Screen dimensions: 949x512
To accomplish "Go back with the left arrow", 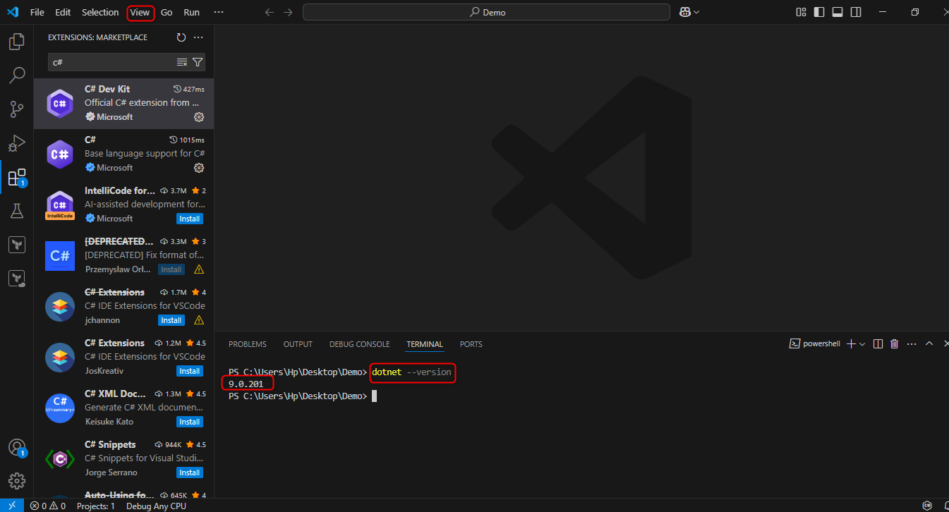I will tap(269, 12).
